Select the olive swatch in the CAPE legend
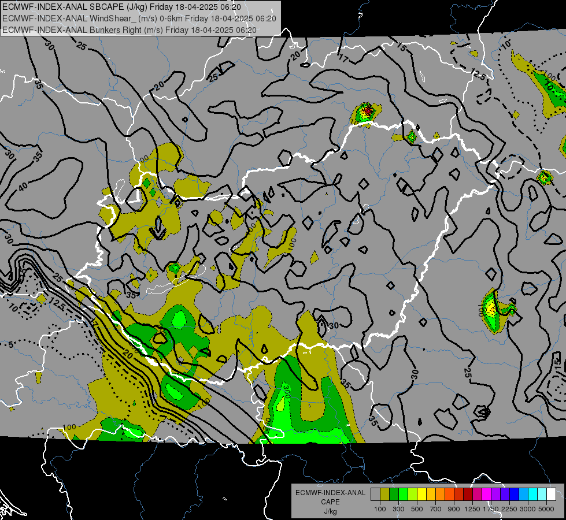The height and width of the screenshot is (520, 566). pyautogui.click(x=385, y=495)
